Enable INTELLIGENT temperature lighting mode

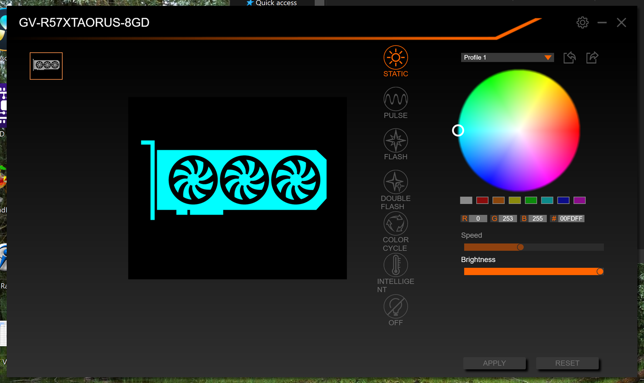pos(396,265)
